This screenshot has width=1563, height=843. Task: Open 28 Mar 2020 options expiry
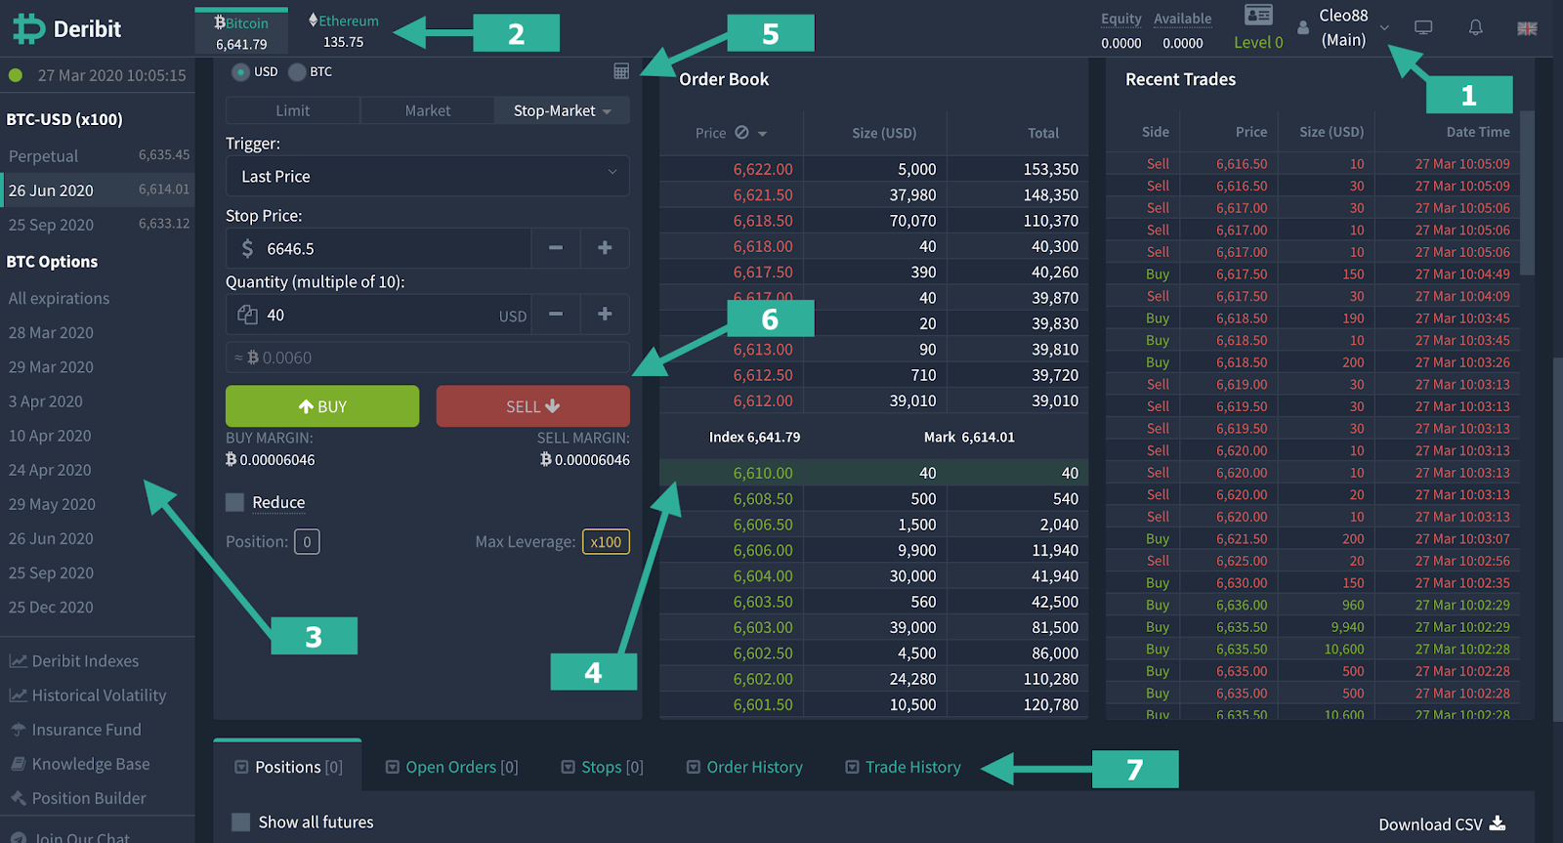coord(51,332)
